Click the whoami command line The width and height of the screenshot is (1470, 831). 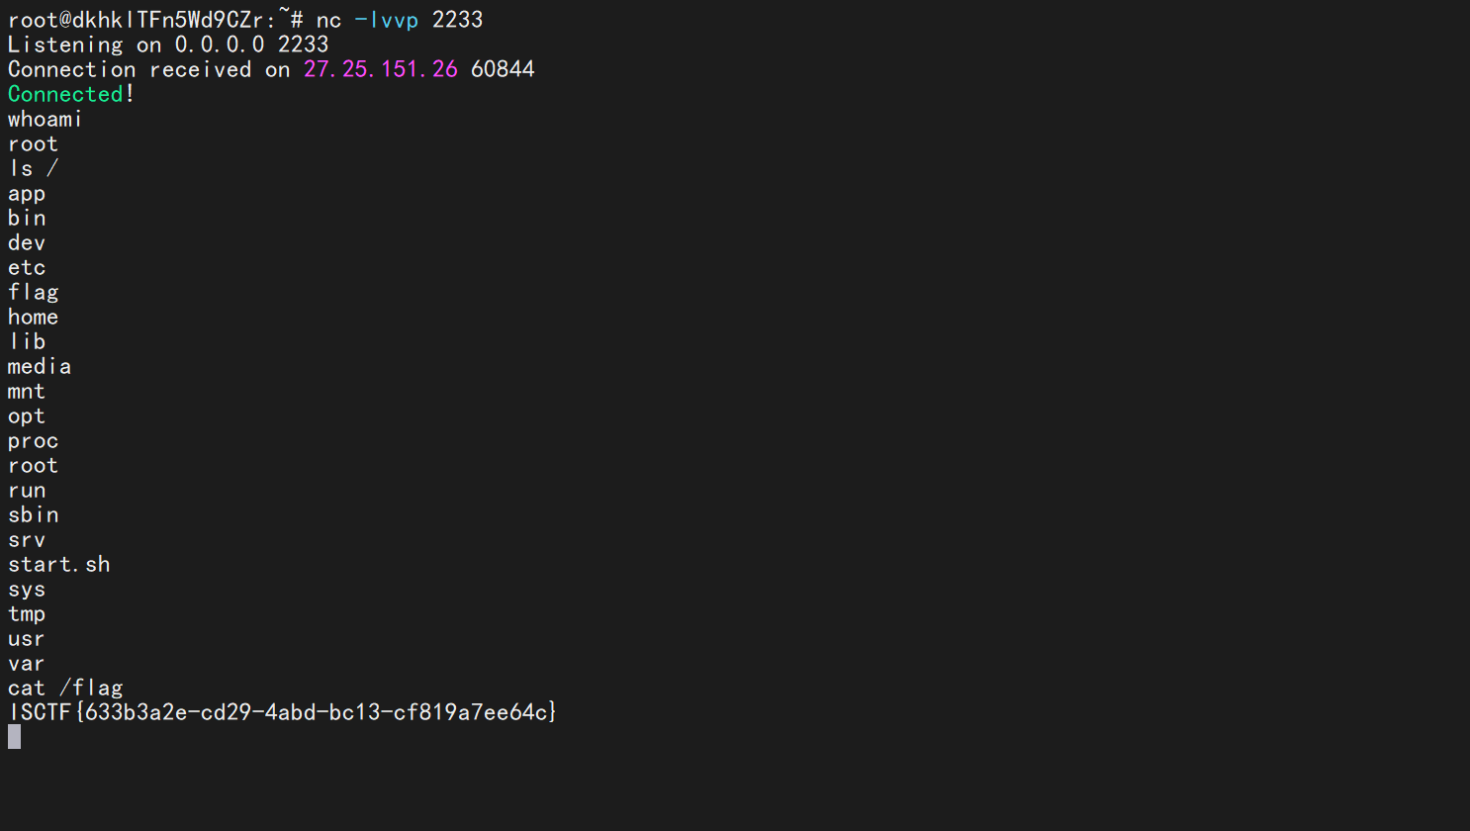click(46, 119)
